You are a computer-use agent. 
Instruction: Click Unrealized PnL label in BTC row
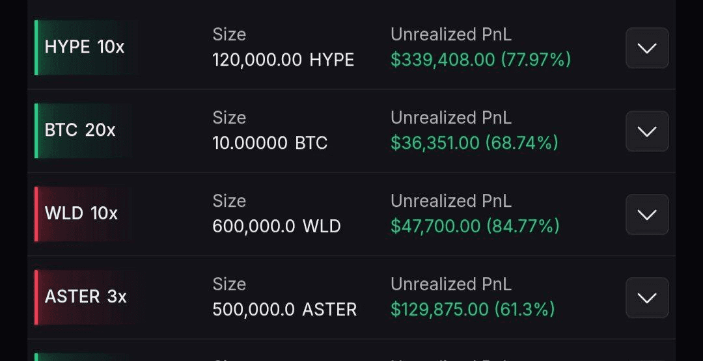click(x=450, y=118)
